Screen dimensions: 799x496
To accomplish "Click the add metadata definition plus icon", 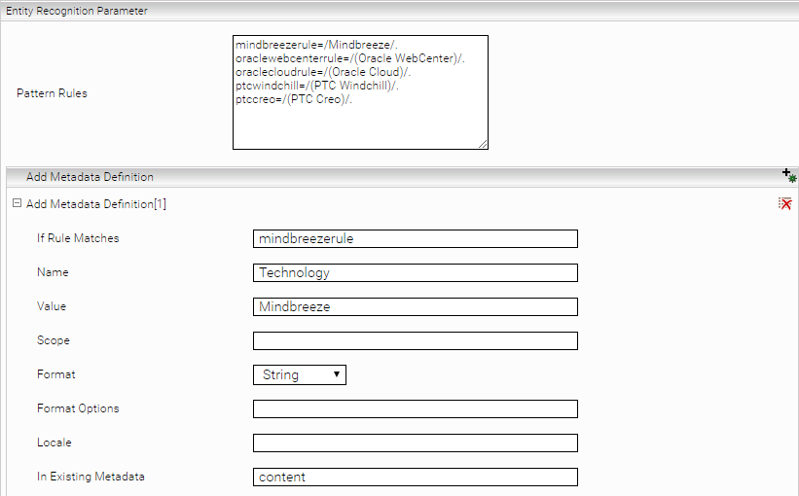I will [x=789, y=176].
